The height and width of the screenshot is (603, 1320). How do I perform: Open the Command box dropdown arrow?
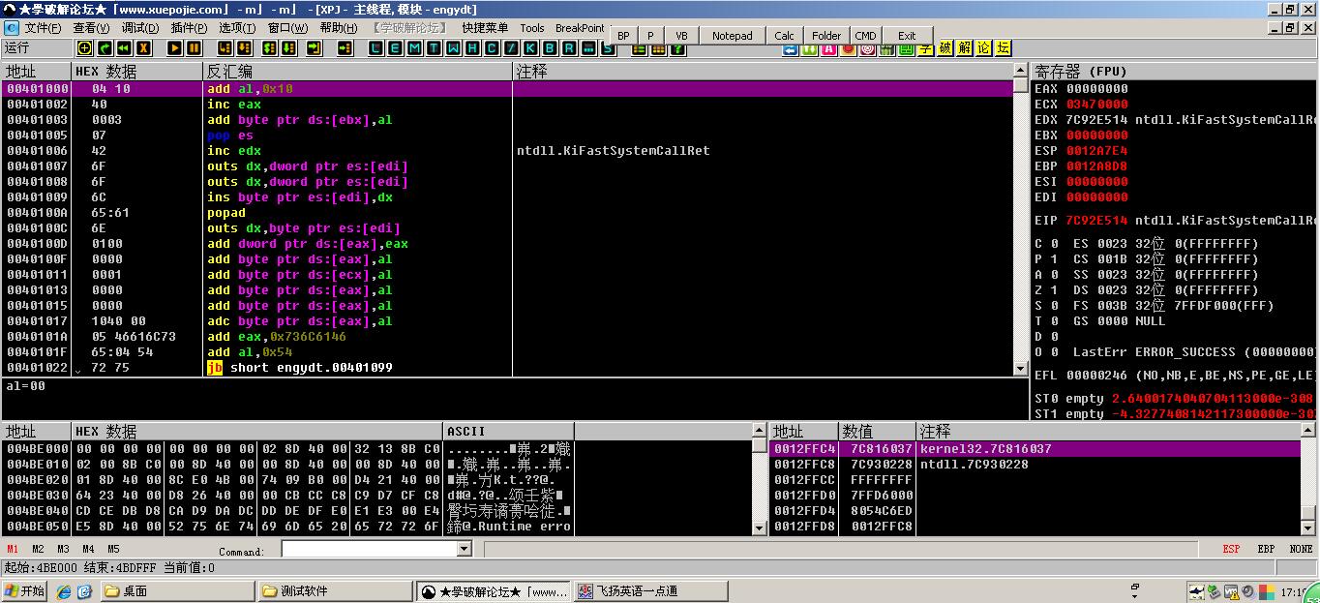tap(464, 549)
